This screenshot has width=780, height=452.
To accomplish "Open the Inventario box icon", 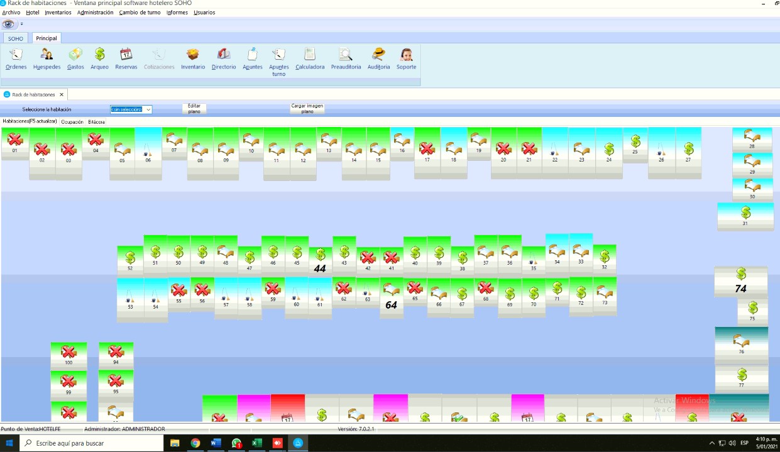I will [x=193, y=58].
